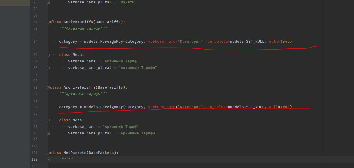This screenshot has width=354, height=168.
Task: Click the ArchiveTariffs class name
Action: tap(80, 87)
